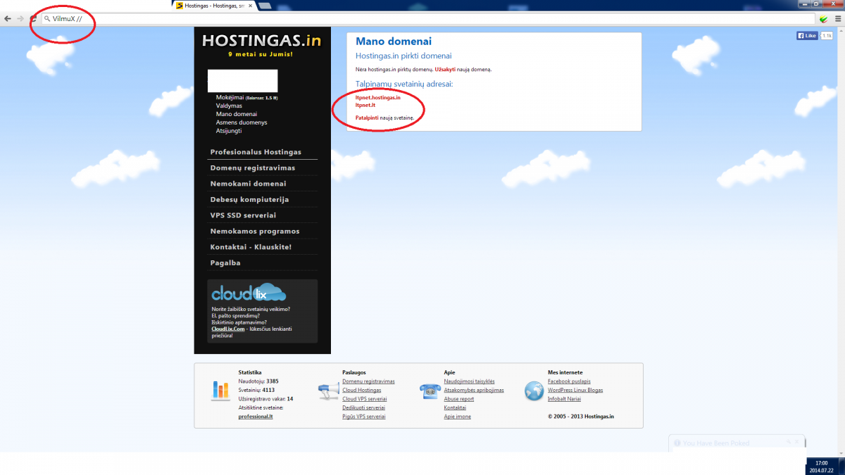The width and height of the screenshot is (845, 475).
Task: Open Pagalba menu item
Action: click(x=225, y=263)
